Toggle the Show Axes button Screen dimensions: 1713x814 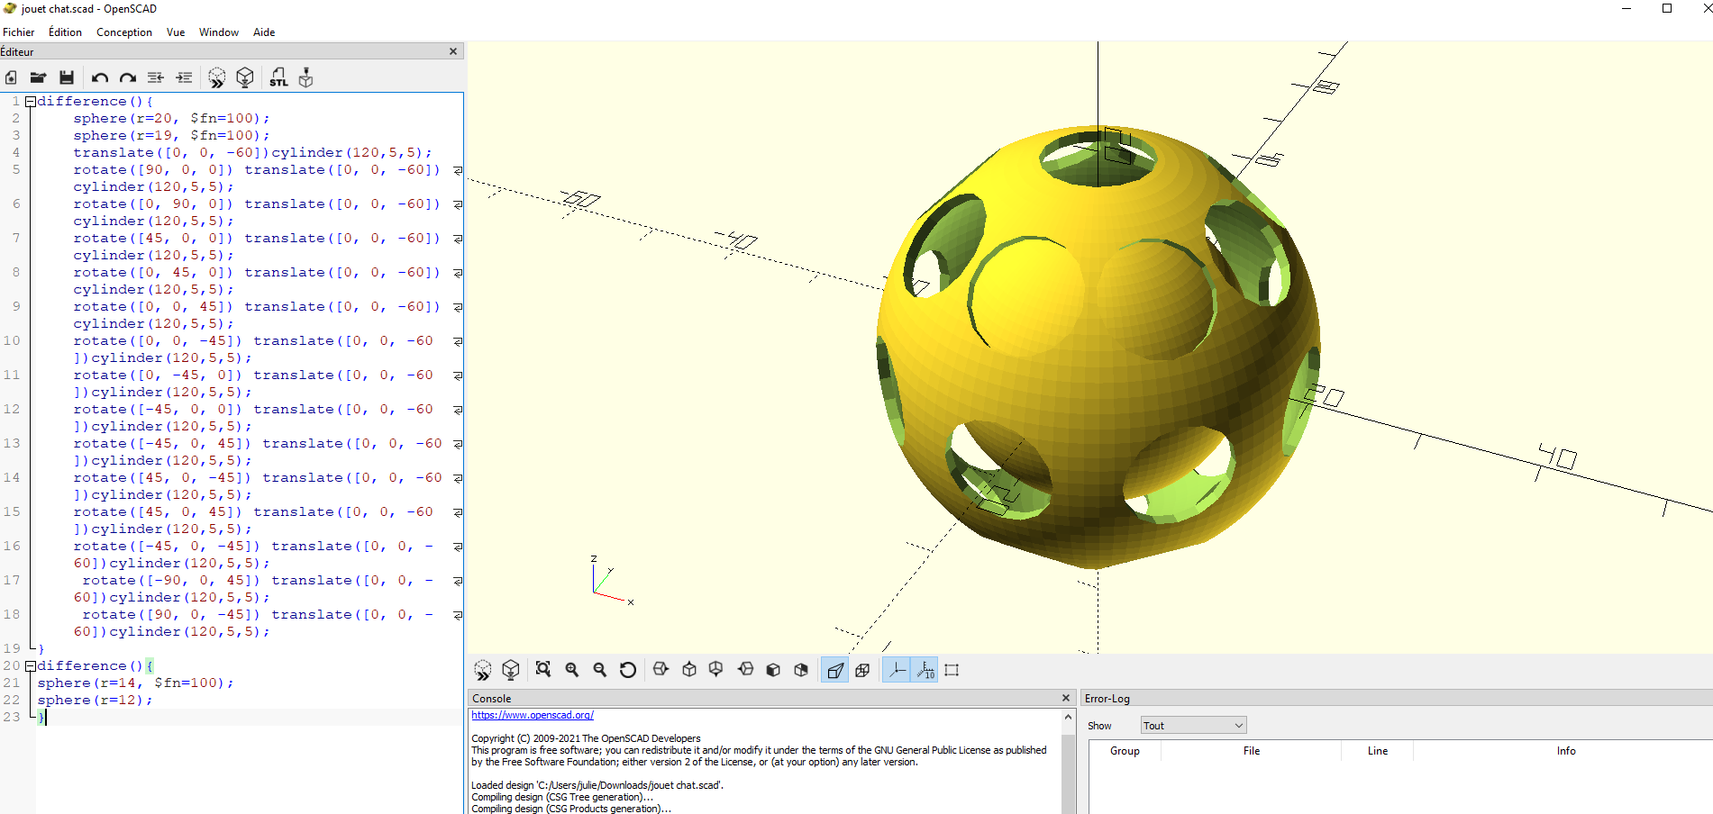point(897,670)
